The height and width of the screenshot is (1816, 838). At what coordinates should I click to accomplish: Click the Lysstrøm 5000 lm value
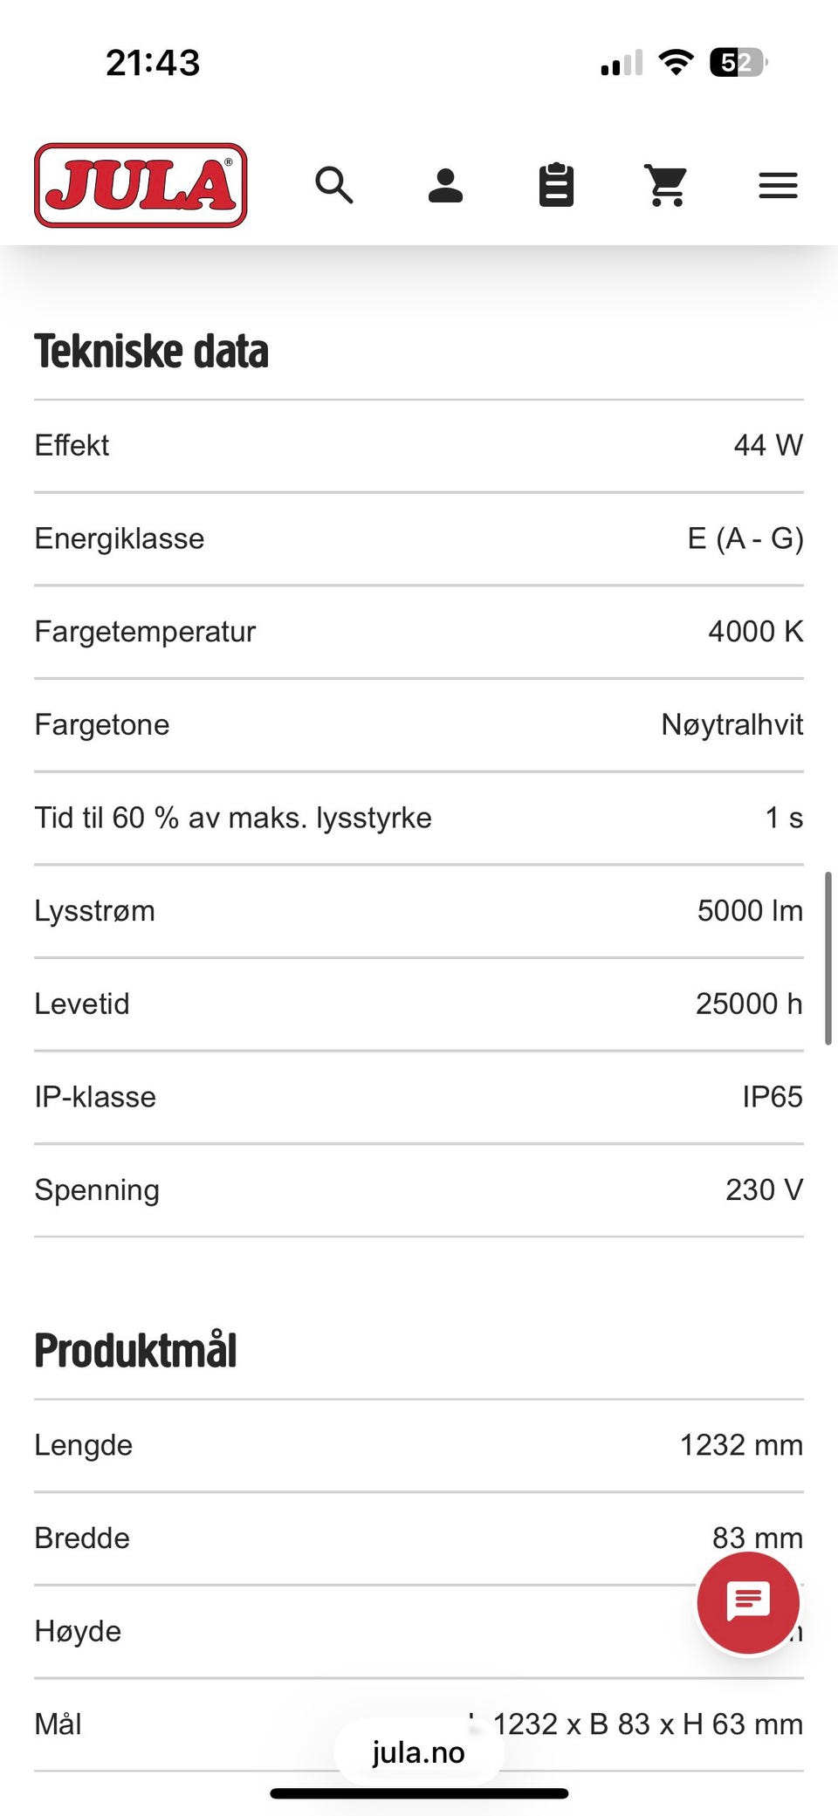click(749, 910)
